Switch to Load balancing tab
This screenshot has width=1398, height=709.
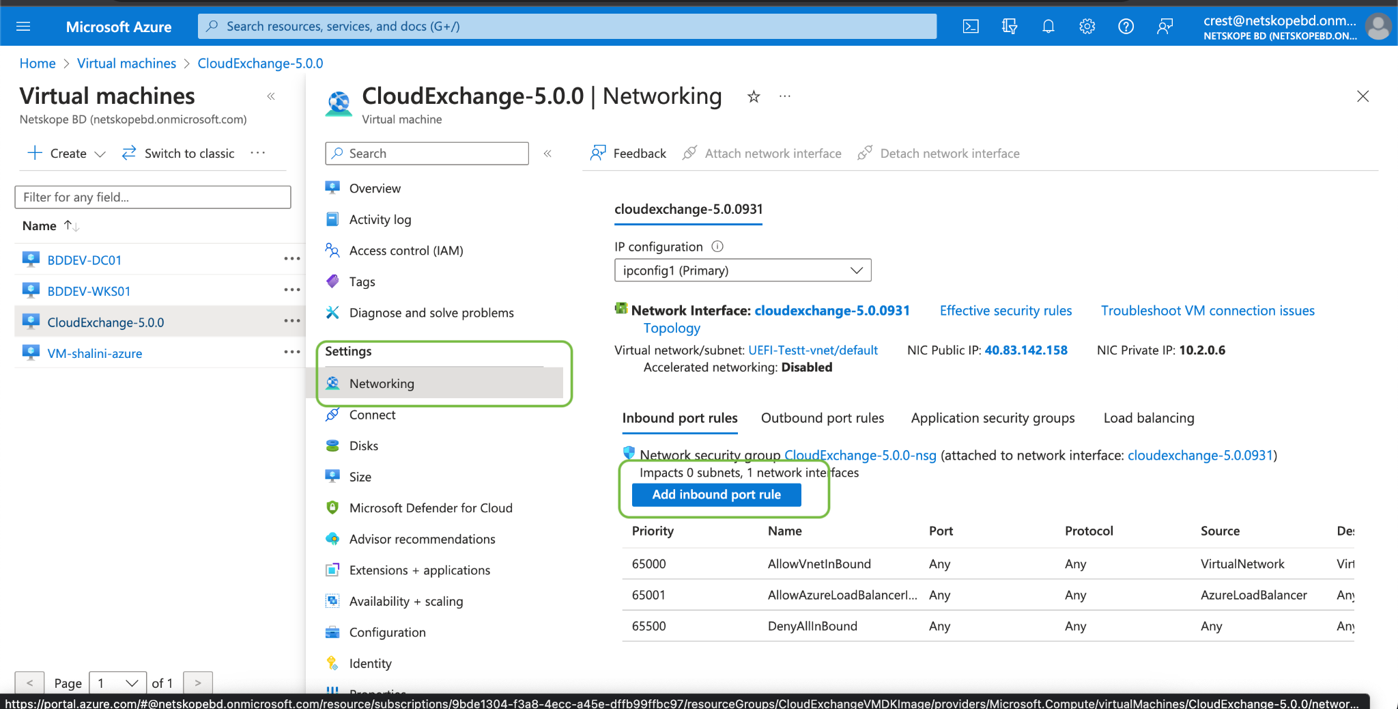[x=1149, y=418]
